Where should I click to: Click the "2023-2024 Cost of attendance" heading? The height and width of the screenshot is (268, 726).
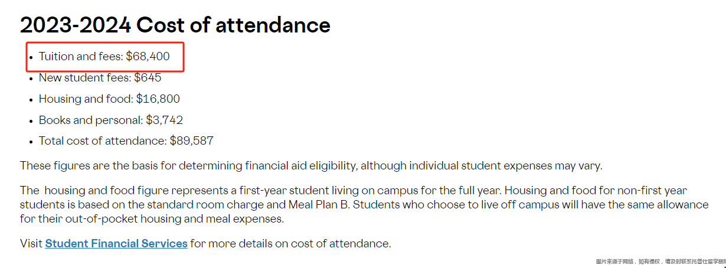point(175,25)
